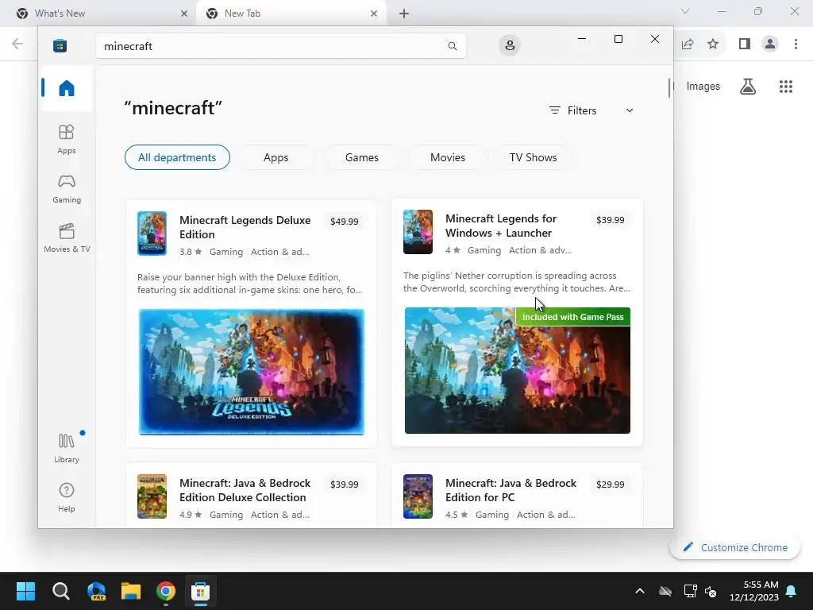
Task: Click the Chrome back arrow
Action: point(17,44)
